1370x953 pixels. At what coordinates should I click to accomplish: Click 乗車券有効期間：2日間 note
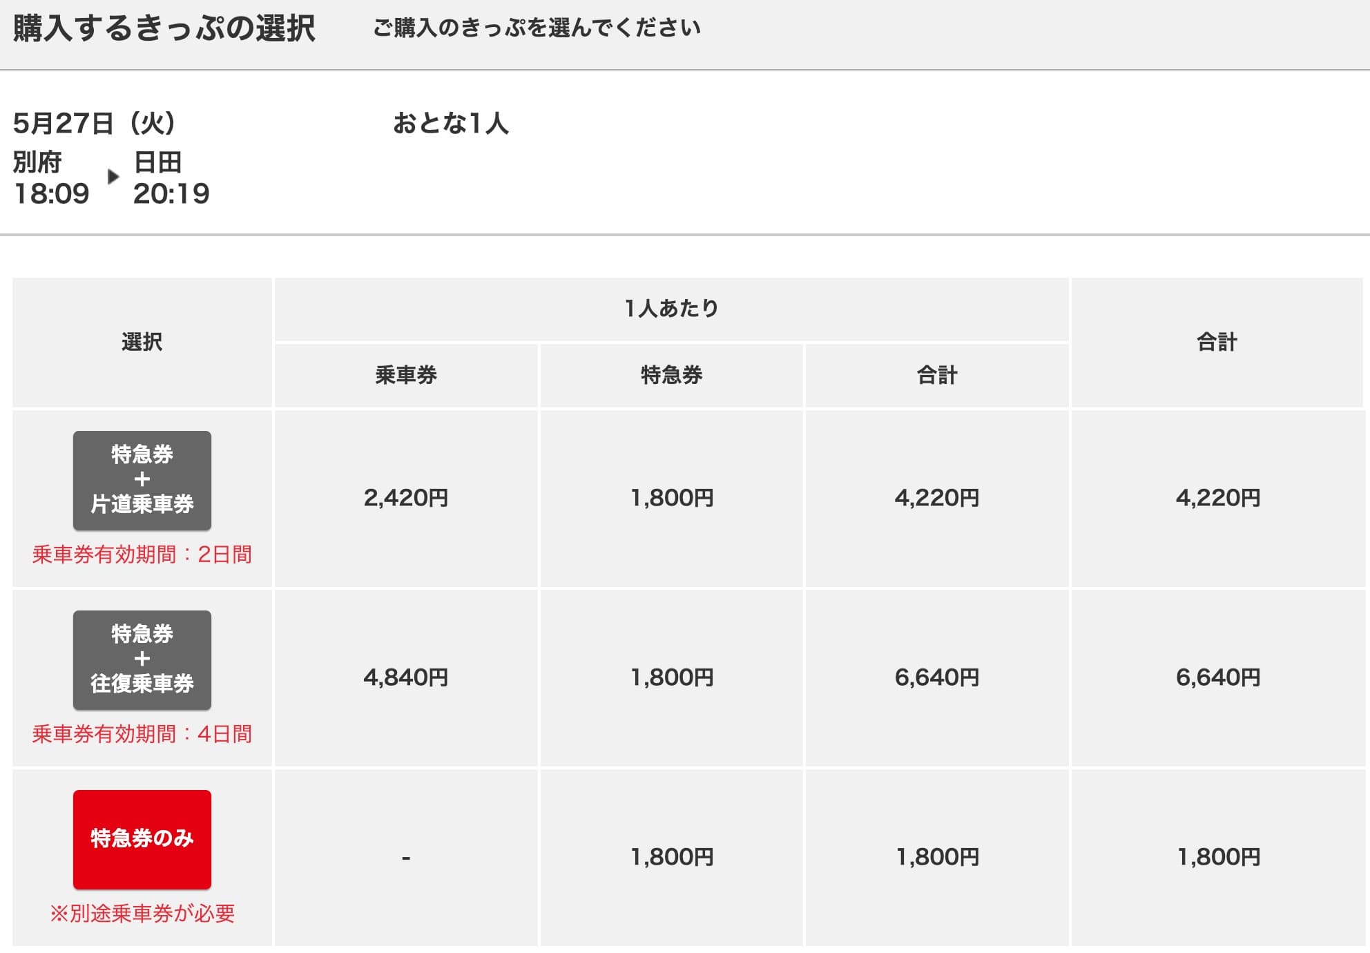[142, 555]
